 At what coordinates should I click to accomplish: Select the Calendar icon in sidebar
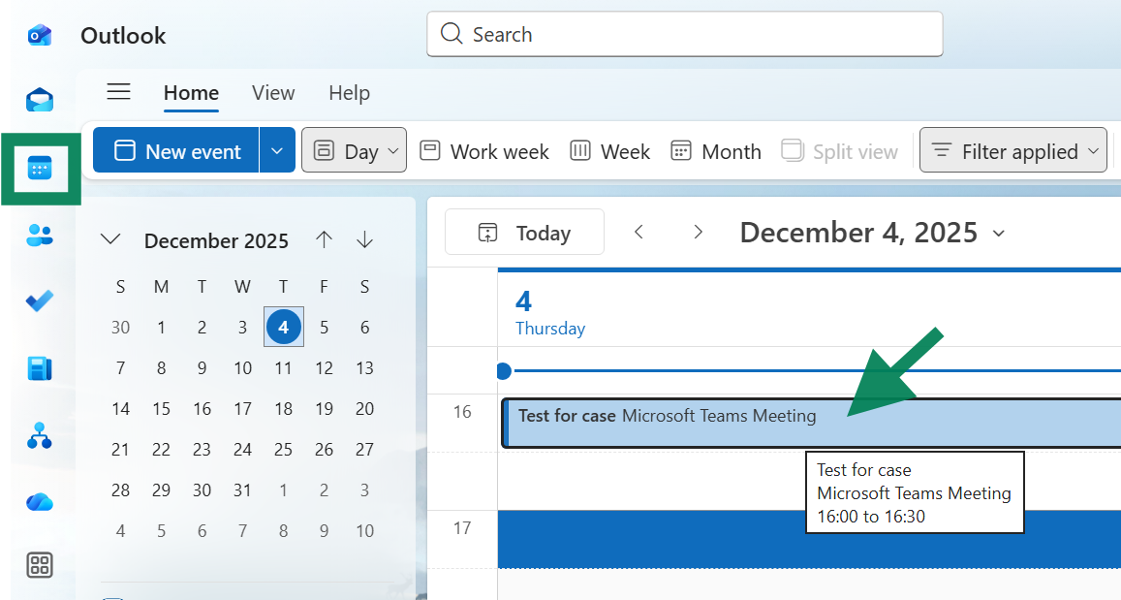pos(40,170)
